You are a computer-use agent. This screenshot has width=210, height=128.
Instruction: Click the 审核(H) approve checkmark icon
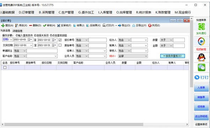45,26
